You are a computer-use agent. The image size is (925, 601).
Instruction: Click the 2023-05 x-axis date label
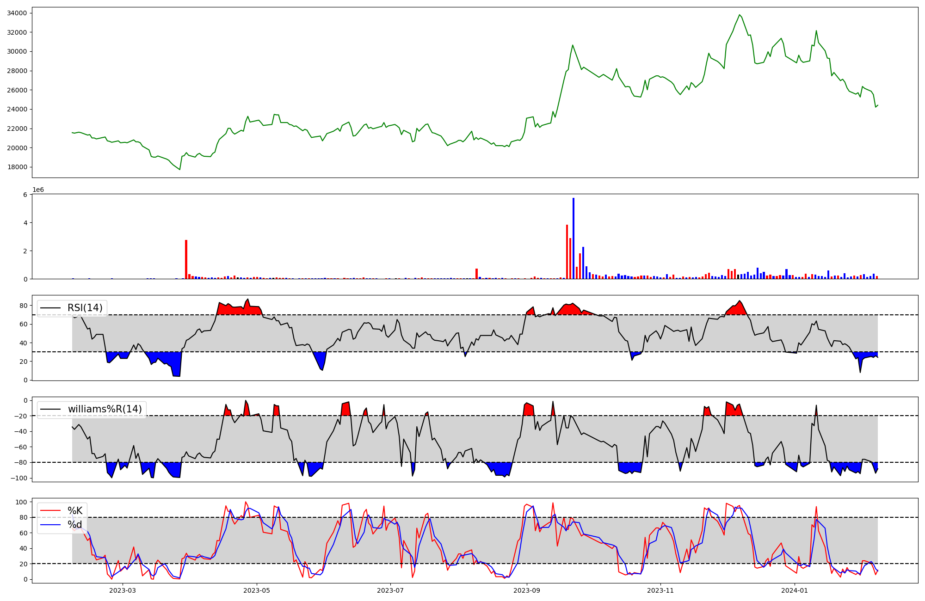click(x=256, y=590)
